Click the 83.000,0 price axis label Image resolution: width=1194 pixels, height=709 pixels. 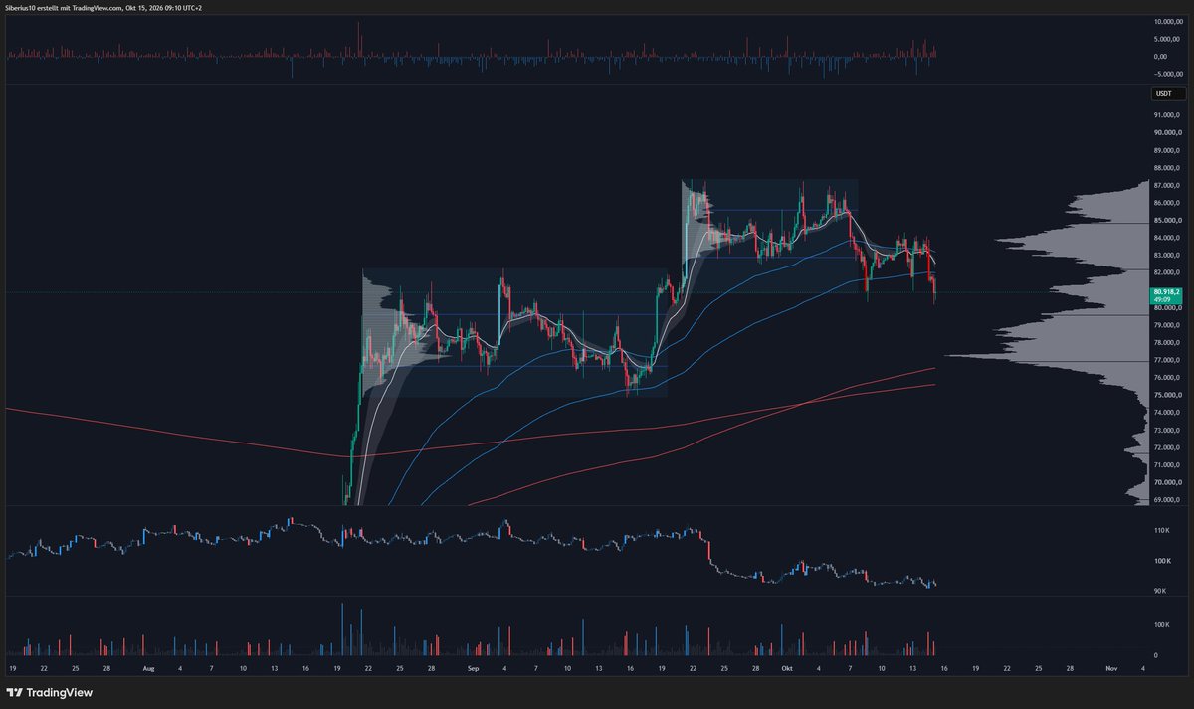[x=1166, y=255]
